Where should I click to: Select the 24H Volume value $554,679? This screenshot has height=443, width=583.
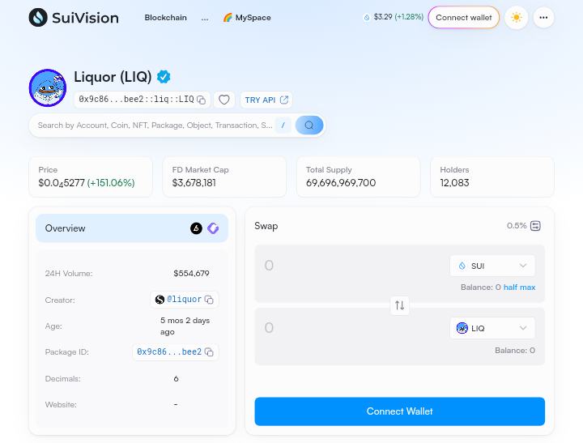tap(191, 274)
